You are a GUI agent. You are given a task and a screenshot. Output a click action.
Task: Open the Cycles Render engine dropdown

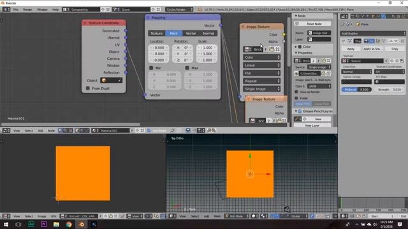point(179,10)
